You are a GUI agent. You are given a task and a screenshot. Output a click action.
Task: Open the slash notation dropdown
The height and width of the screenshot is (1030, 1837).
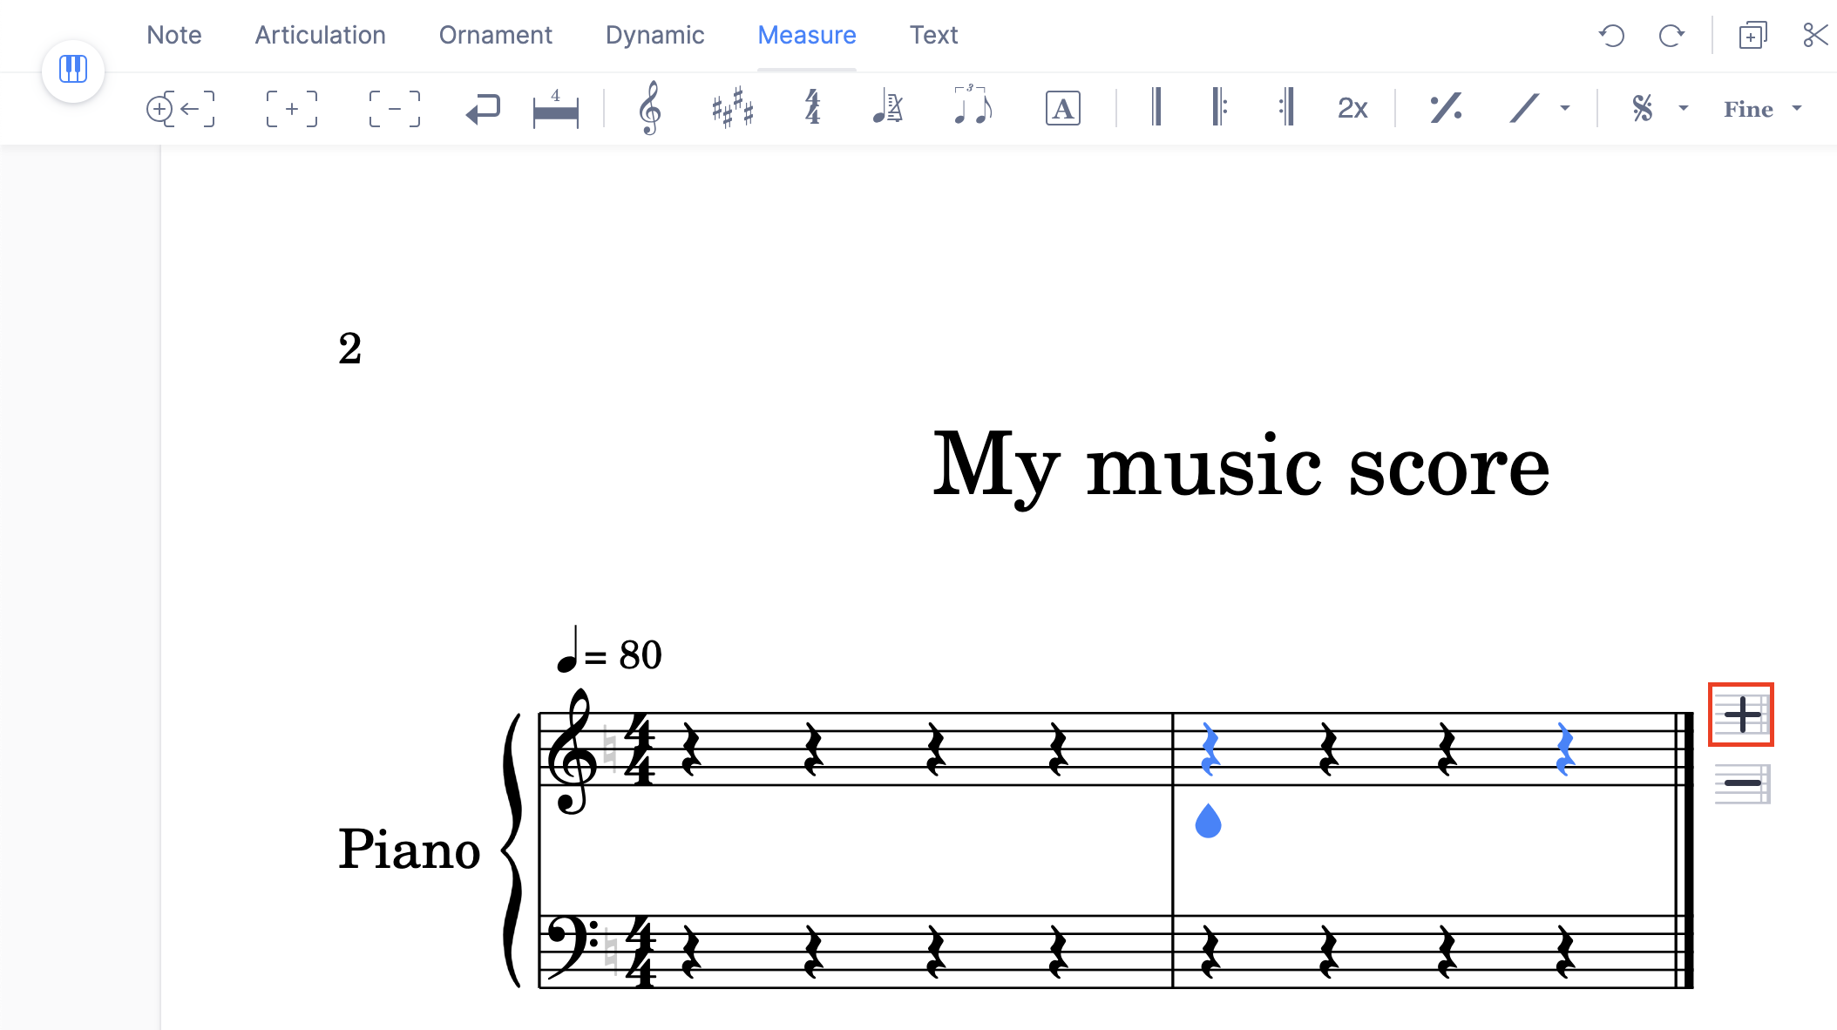[1566, 108]
